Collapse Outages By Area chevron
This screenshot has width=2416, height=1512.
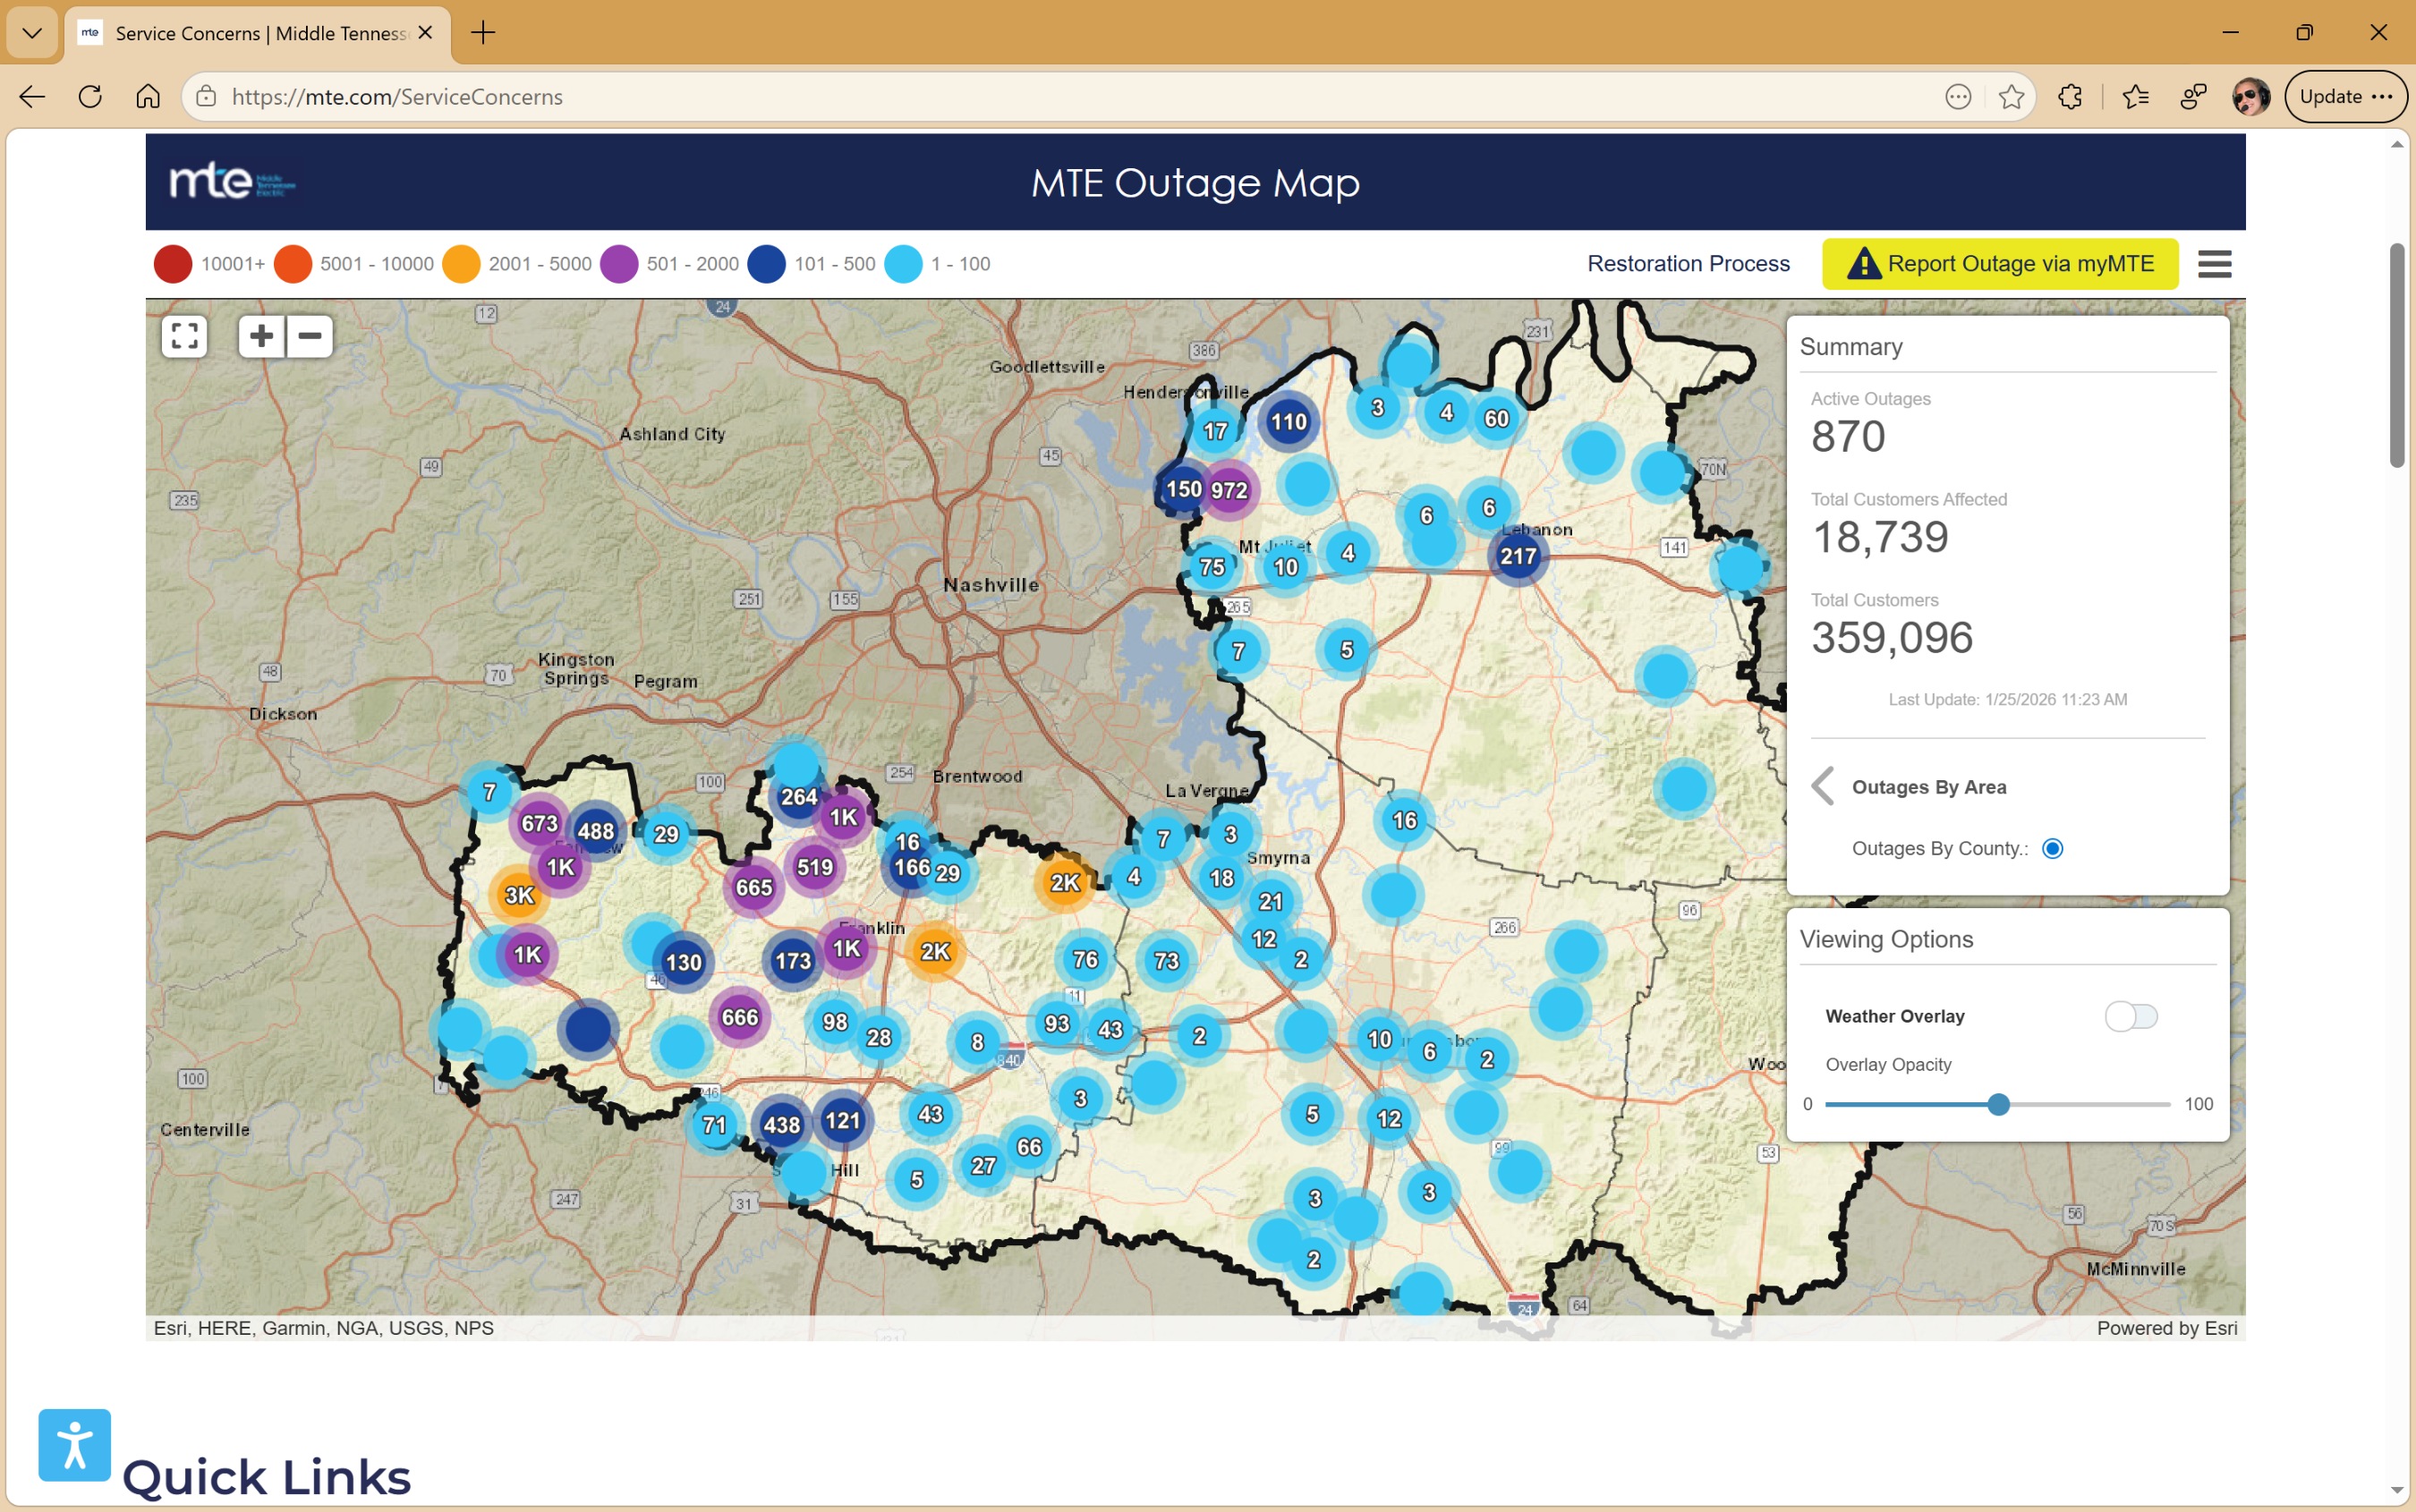tap(1823, 786)
